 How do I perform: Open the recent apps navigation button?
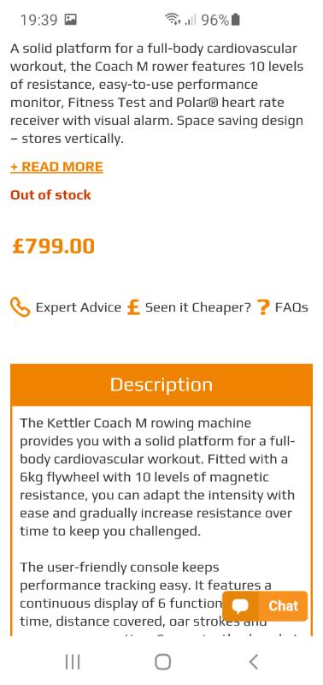click(x=73, y=662)
